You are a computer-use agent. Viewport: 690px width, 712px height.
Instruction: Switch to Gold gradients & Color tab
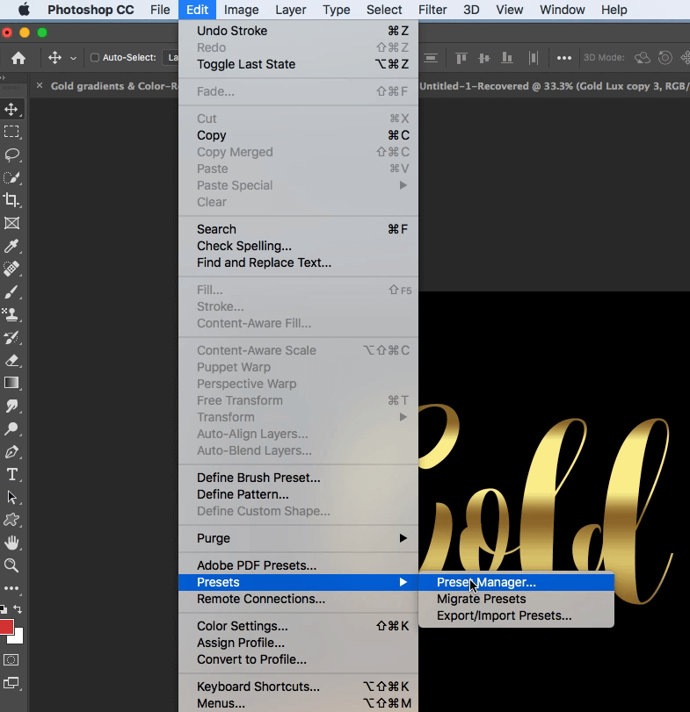click(113, 86)
